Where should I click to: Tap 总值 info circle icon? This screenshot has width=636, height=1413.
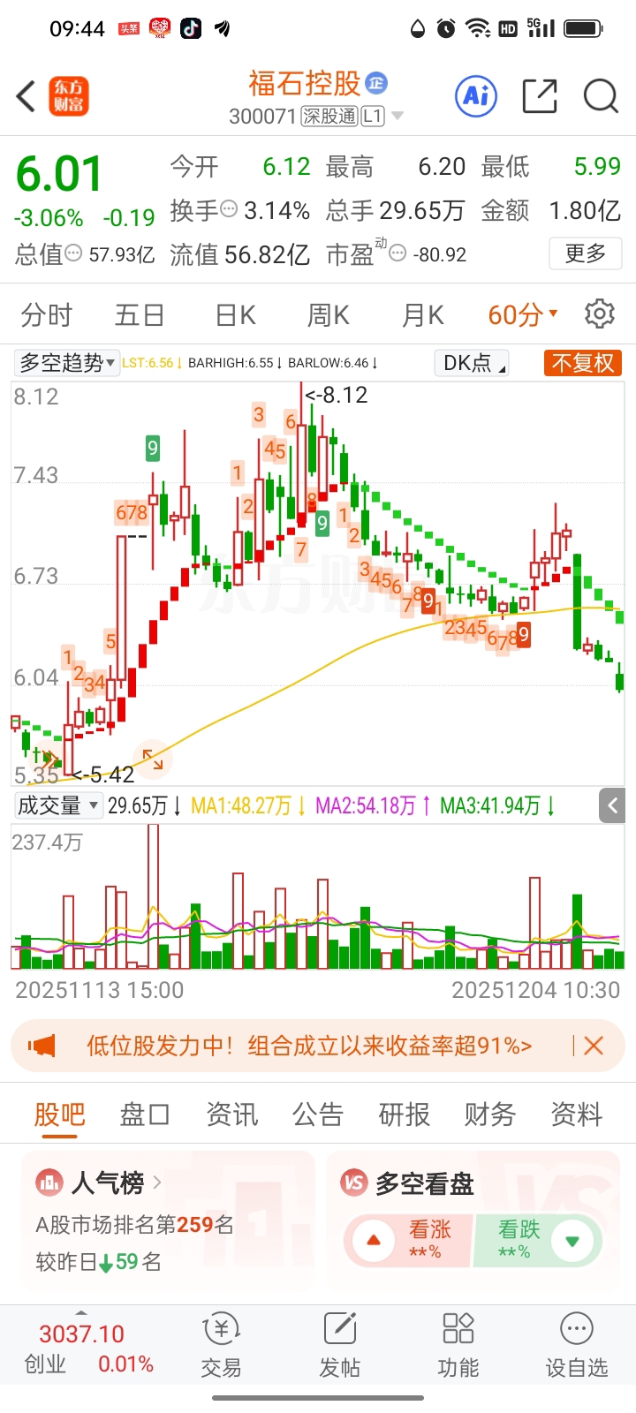tap(74, 253)
